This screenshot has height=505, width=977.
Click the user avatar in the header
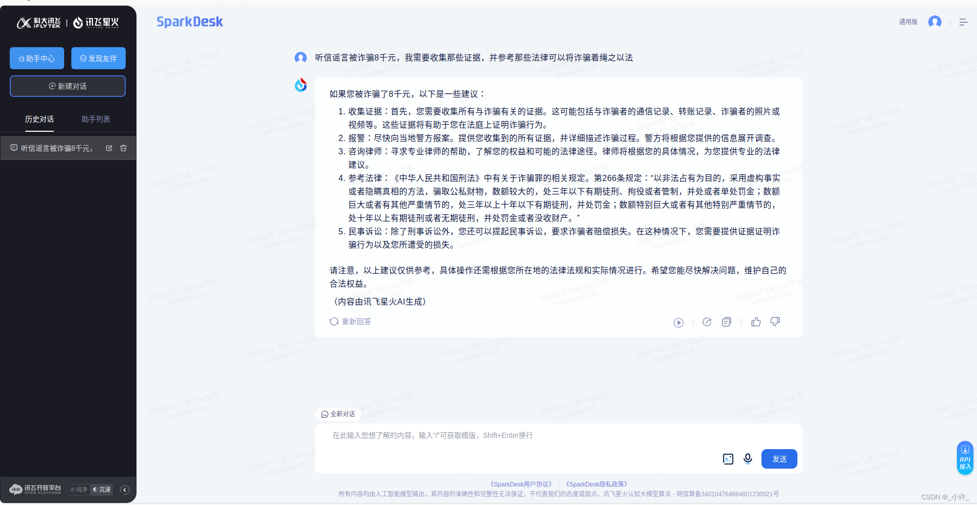[935, 22]
